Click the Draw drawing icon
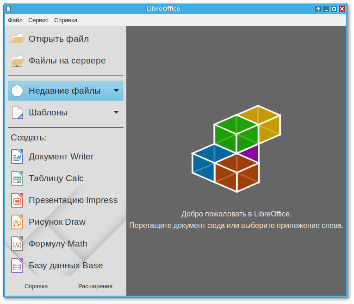 [17, 222]
